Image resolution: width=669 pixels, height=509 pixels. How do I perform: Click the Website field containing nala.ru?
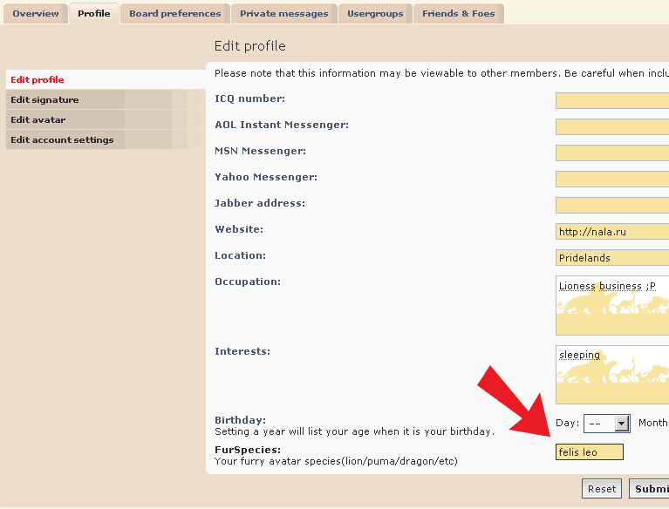[612, 232]
